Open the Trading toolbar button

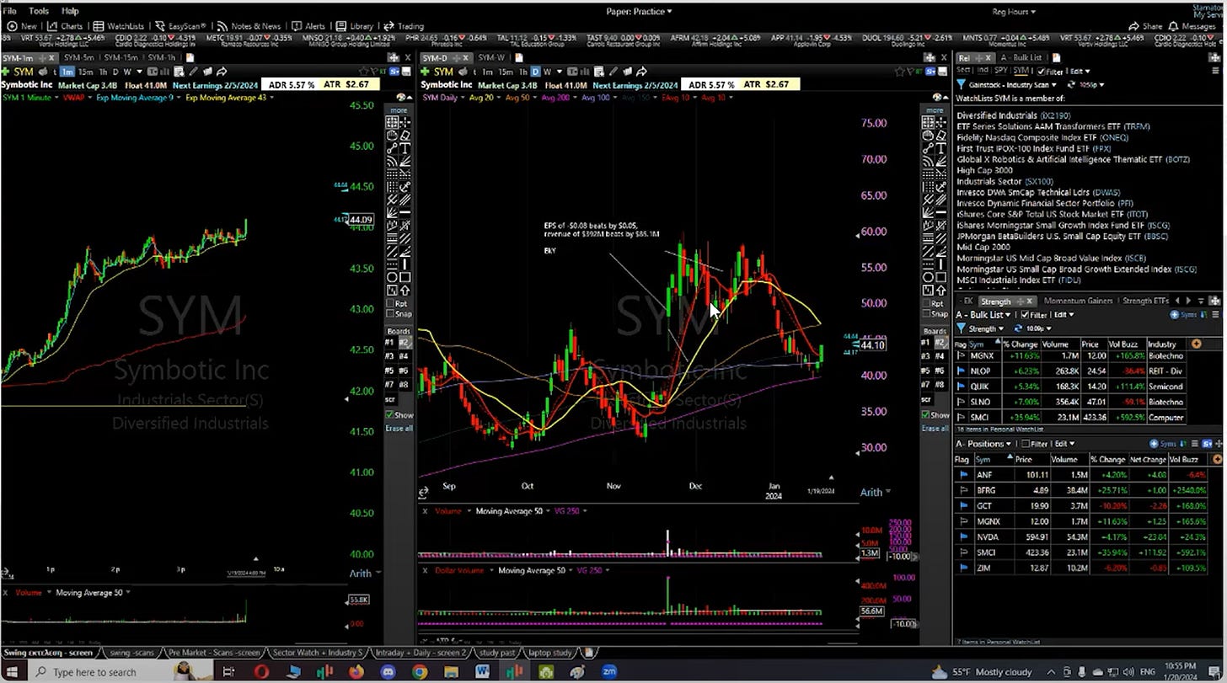(x=405, y=26)
